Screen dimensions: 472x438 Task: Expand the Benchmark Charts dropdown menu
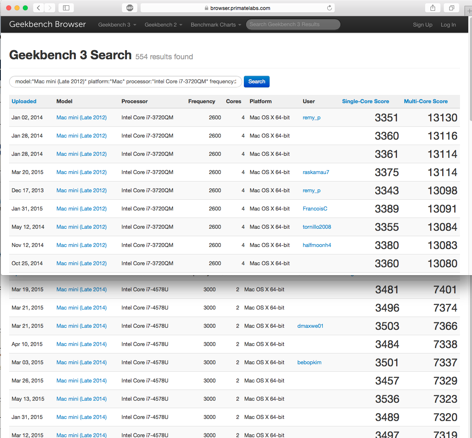pos(216,25)
